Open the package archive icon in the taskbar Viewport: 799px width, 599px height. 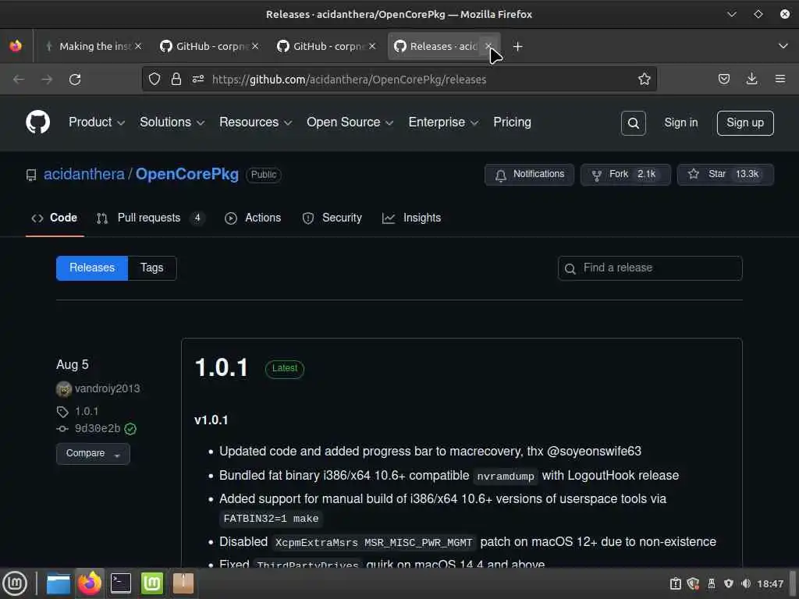[x=183, y=583]
